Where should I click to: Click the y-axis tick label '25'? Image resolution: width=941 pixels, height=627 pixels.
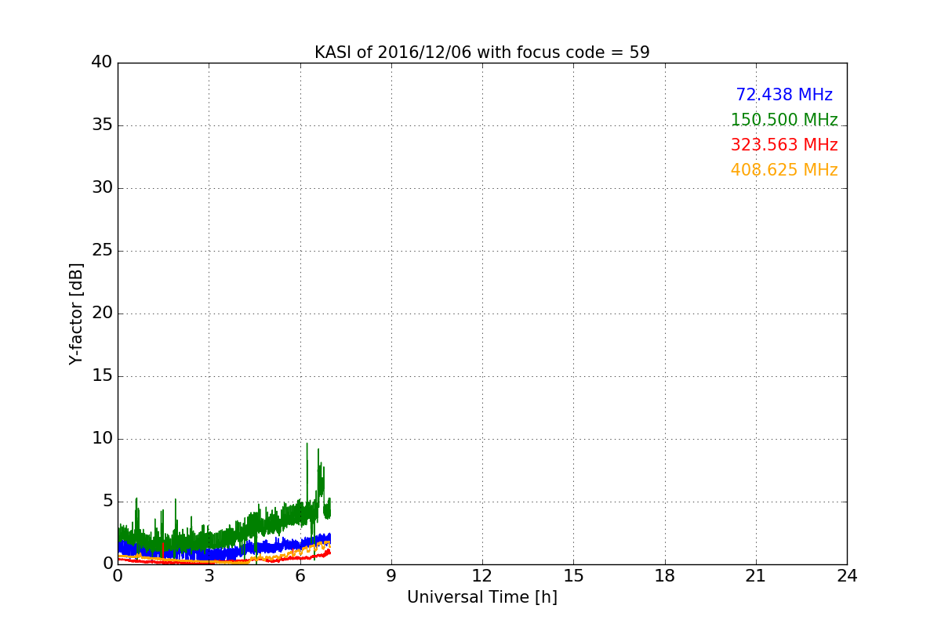point(102,251)
